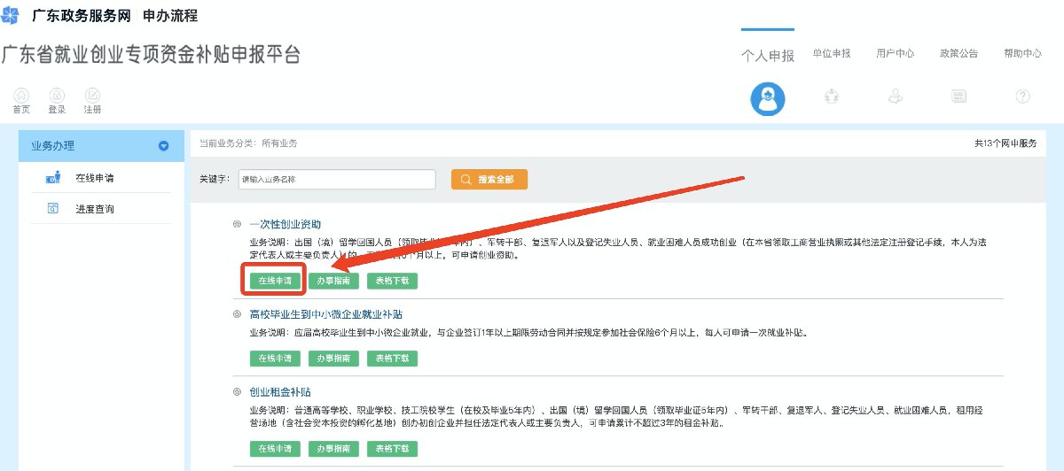The image size is (1064, 471).
Task: Expand the 创业租金补贴 item bullet
Action: (x=236, y=391)
